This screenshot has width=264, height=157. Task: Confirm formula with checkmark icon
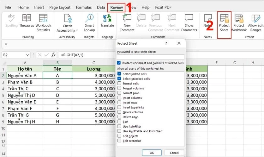click(46, 55)
